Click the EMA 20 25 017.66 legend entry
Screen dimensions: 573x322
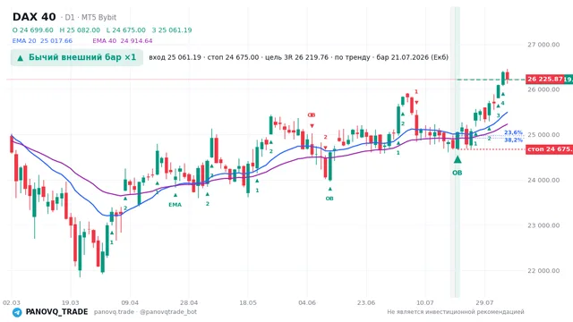point(42,41)
